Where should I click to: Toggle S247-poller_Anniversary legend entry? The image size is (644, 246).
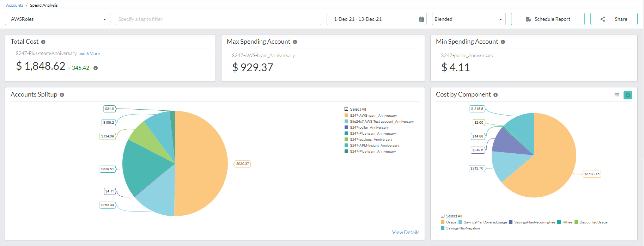(366, 127)
